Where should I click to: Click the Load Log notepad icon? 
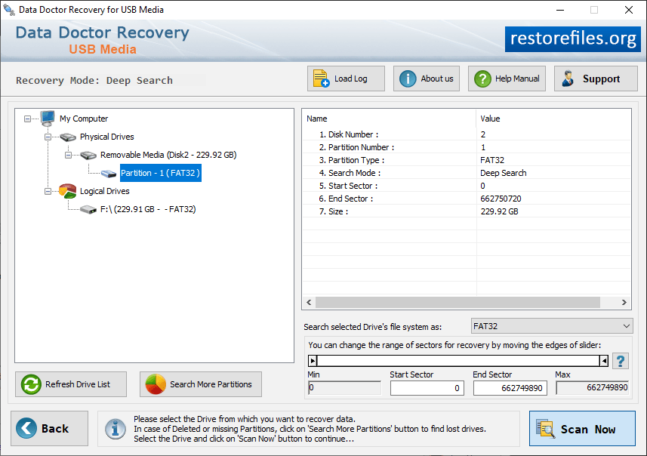point(321,79)
